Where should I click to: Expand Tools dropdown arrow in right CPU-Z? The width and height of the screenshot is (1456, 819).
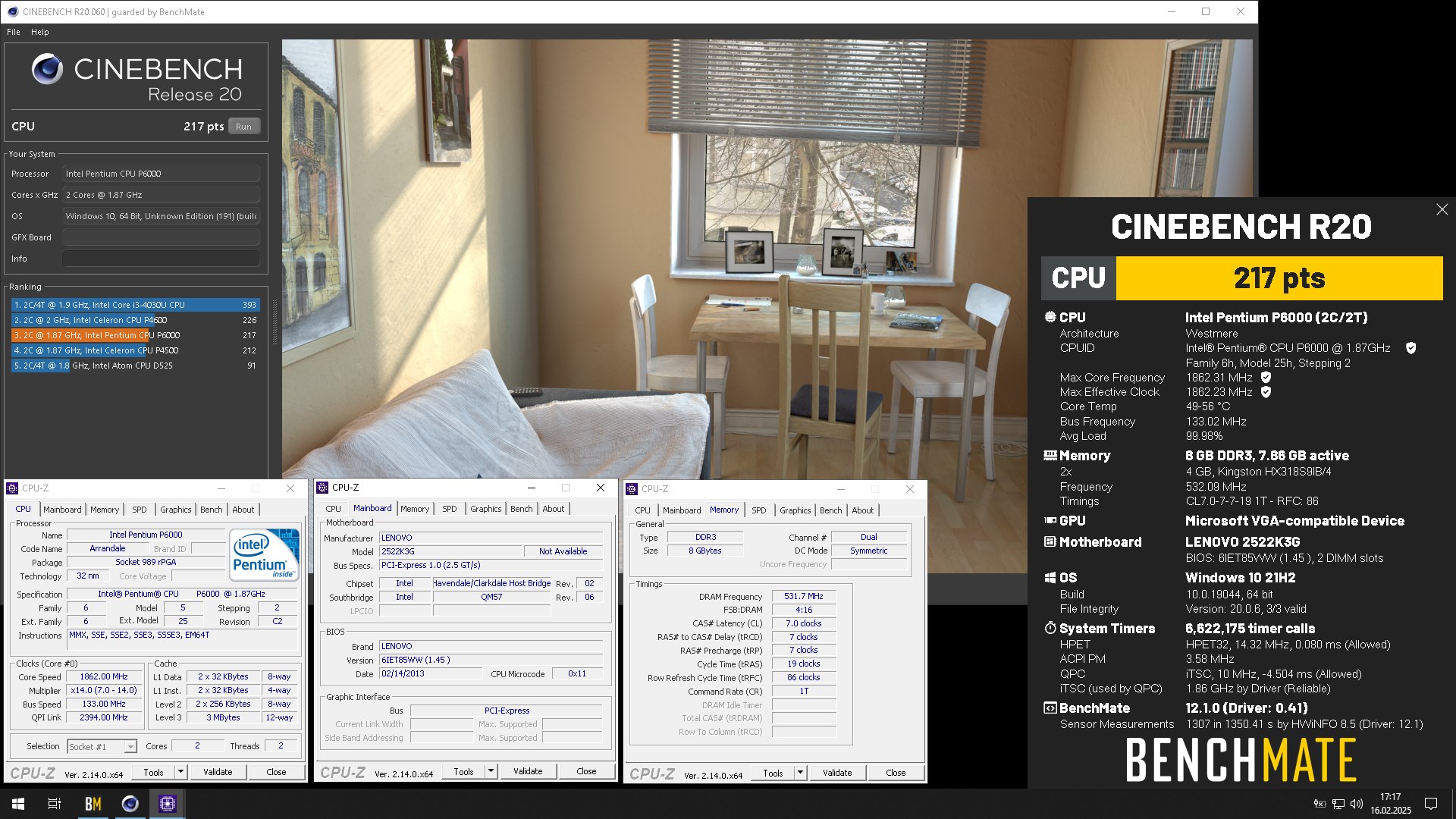coord(800,773)
